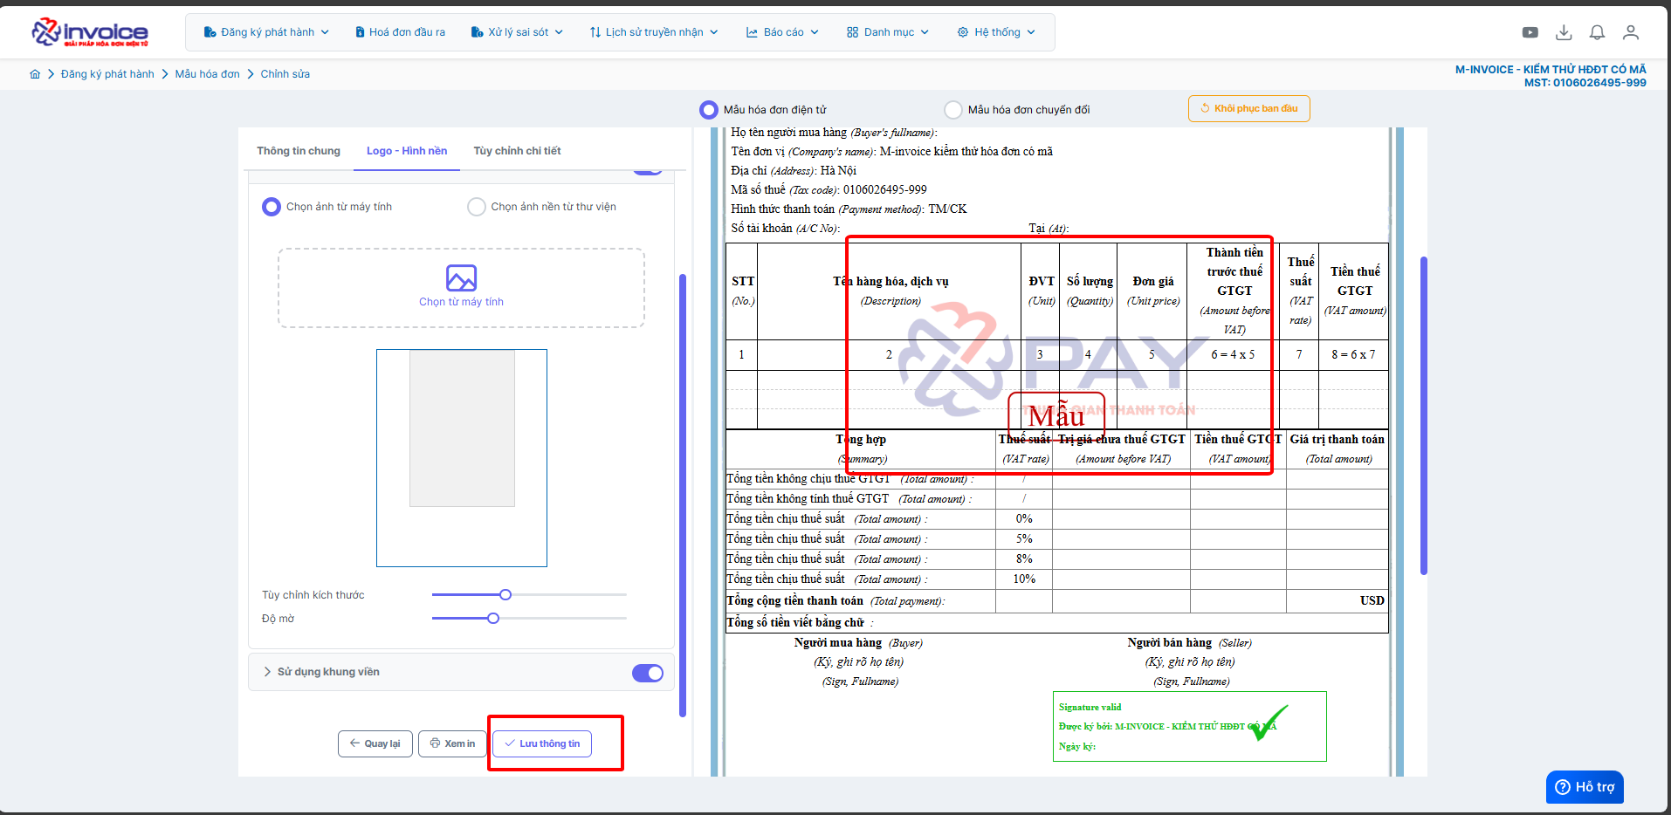Image resolution: width=1671 pixels, height=815 pixels.
Task: Click the 10% tax rate cell
Action: (1024, 579)
